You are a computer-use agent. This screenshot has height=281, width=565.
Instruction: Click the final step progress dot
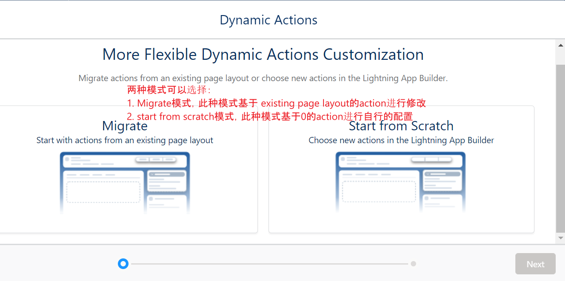(x=413, y=264)
